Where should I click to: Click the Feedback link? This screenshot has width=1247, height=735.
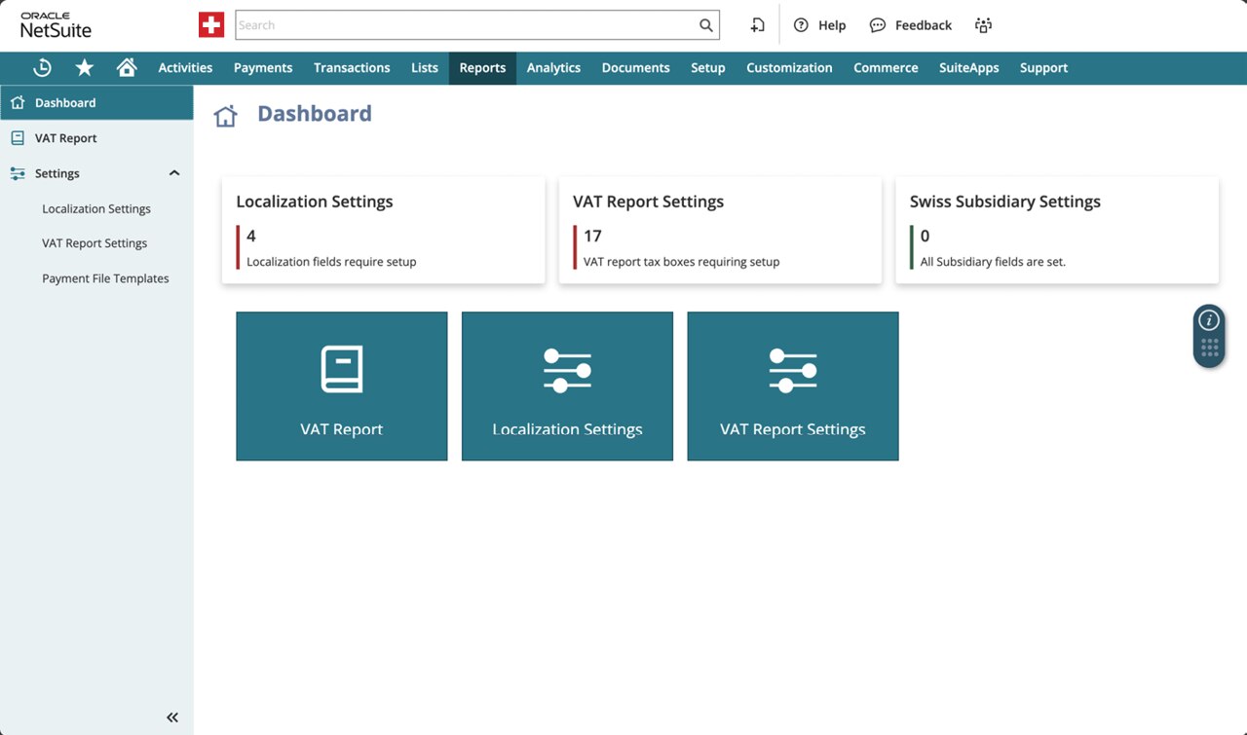[911, 25]
